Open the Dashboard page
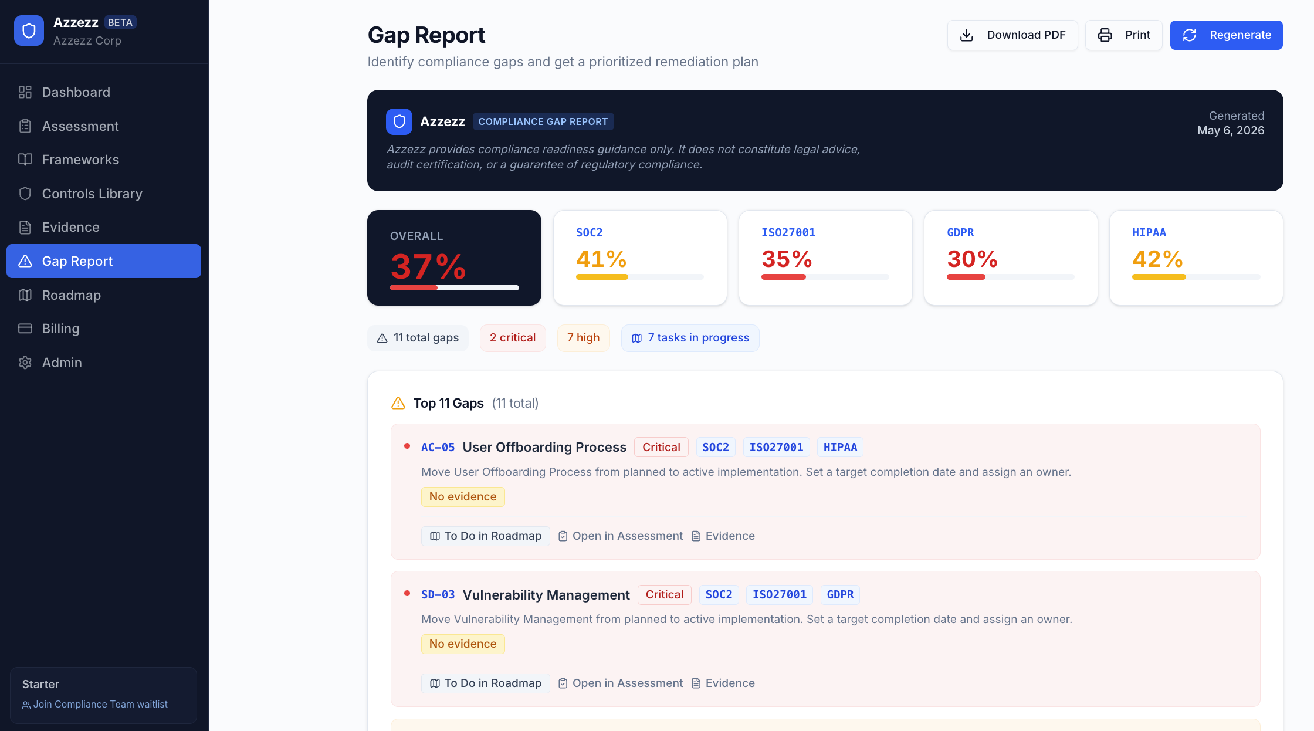Image resolution: width=1314 pixels, height=731 pixels. [x=104, y=92]
